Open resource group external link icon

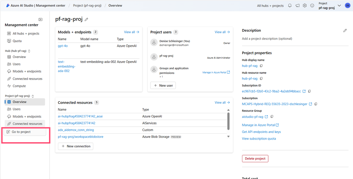coord(266,117)
